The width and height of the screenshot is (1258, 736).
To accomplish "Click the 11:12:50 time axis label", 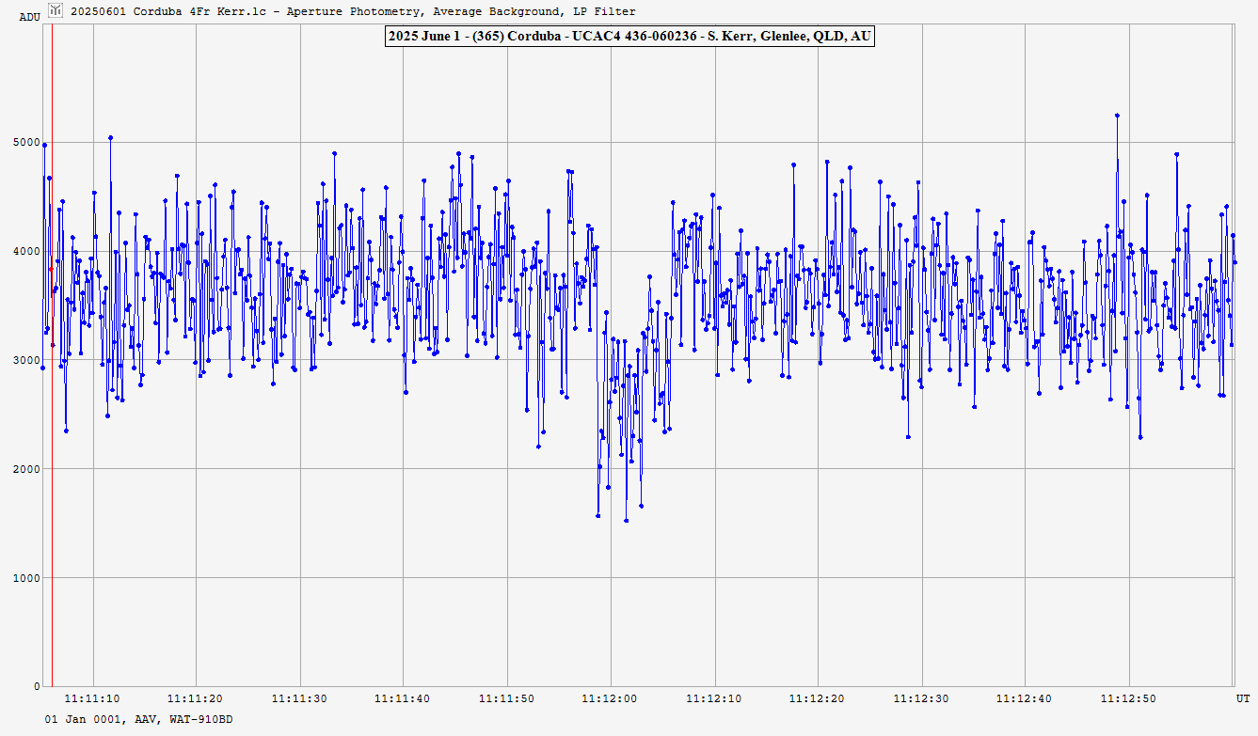I will [1129, 698].
